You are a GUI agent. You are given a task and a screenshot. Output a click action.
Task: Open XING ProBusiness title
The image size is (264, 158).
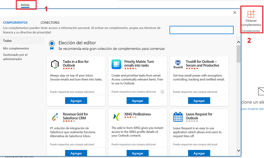[x=138, y=114]
